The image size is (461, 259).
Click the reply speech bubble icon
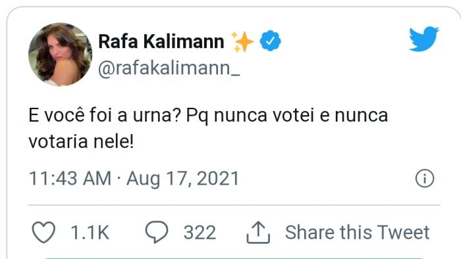point(157,232)
